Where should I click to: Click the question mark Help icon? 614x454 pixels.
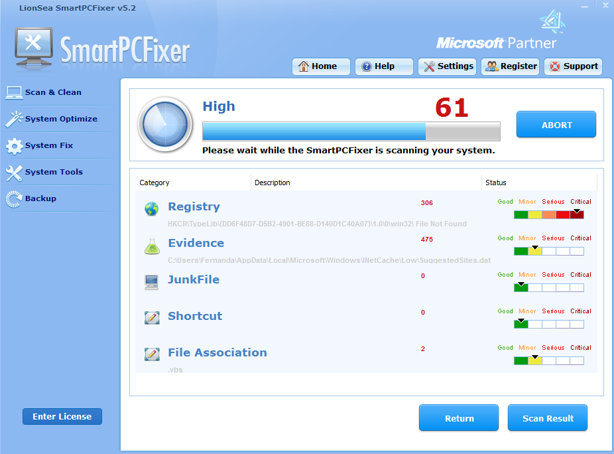(366, 66)
